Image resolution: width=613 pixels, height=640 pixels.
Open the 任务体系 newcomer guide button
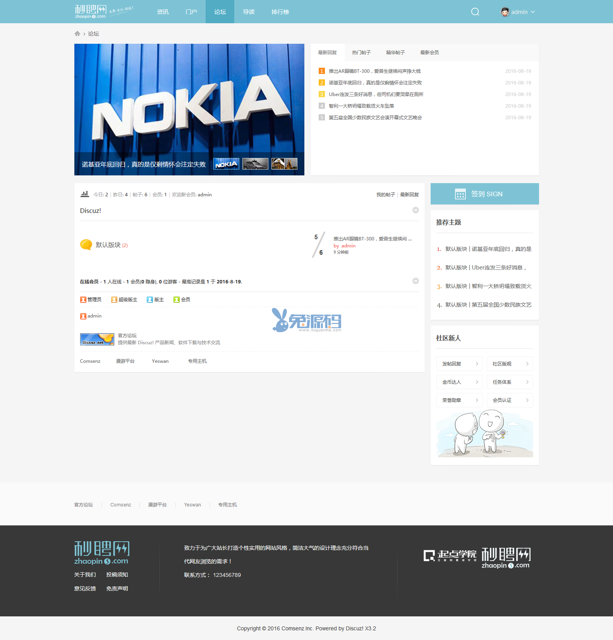[510, 382]
